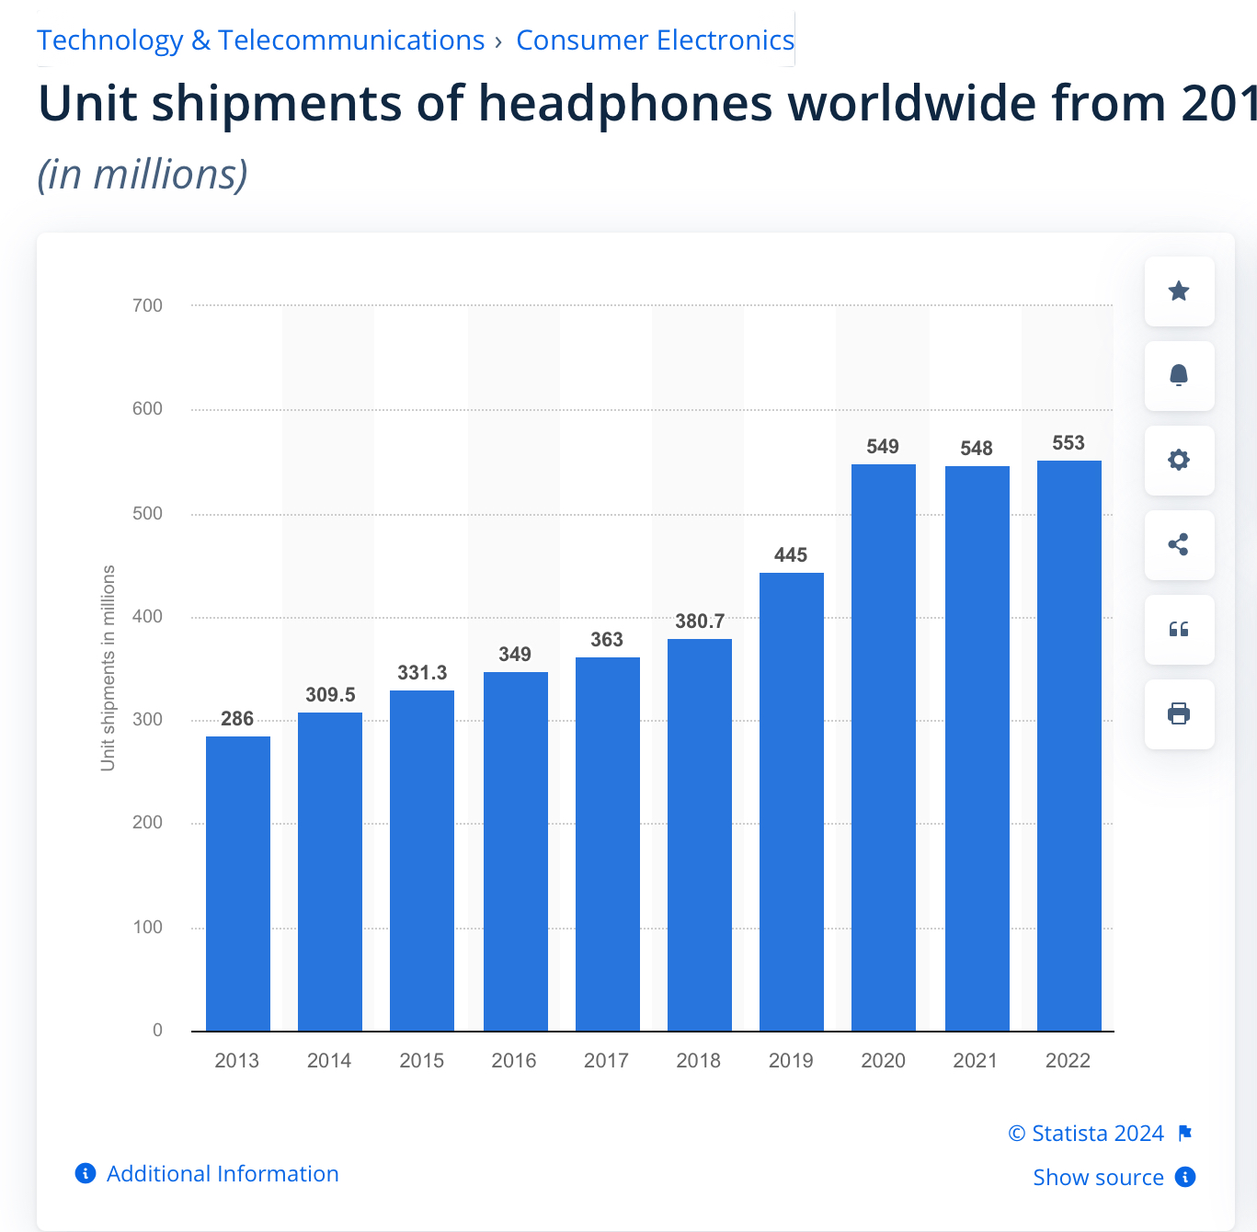Click the © Statista 2024 link
Image resolution: width=1257 pixels, height=1232 pixels.
(1086, 1134)
